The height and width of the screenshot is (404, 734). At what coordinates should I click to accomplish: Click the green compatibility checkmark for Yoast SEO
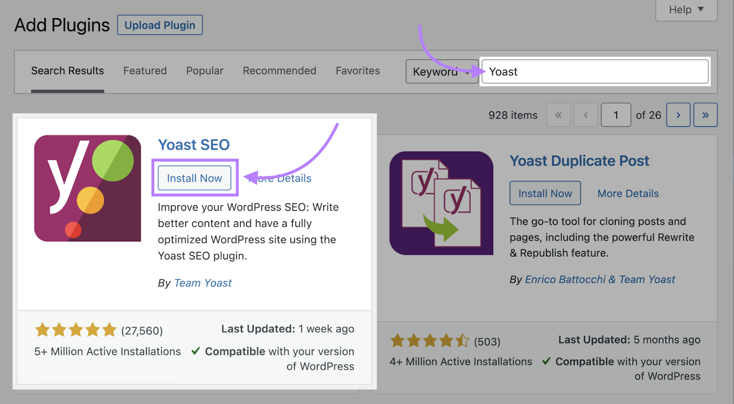click(x=195, y=351)
